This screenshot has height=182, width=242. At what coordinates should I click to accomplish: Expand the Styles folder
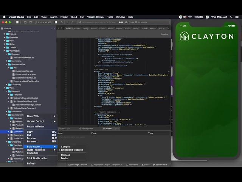[x=5, y=44]
